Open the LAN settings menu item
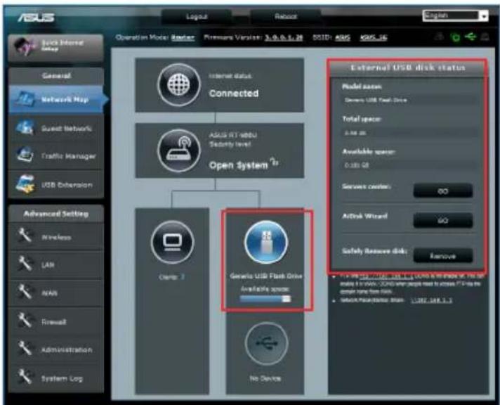 (x=55, y=264)
